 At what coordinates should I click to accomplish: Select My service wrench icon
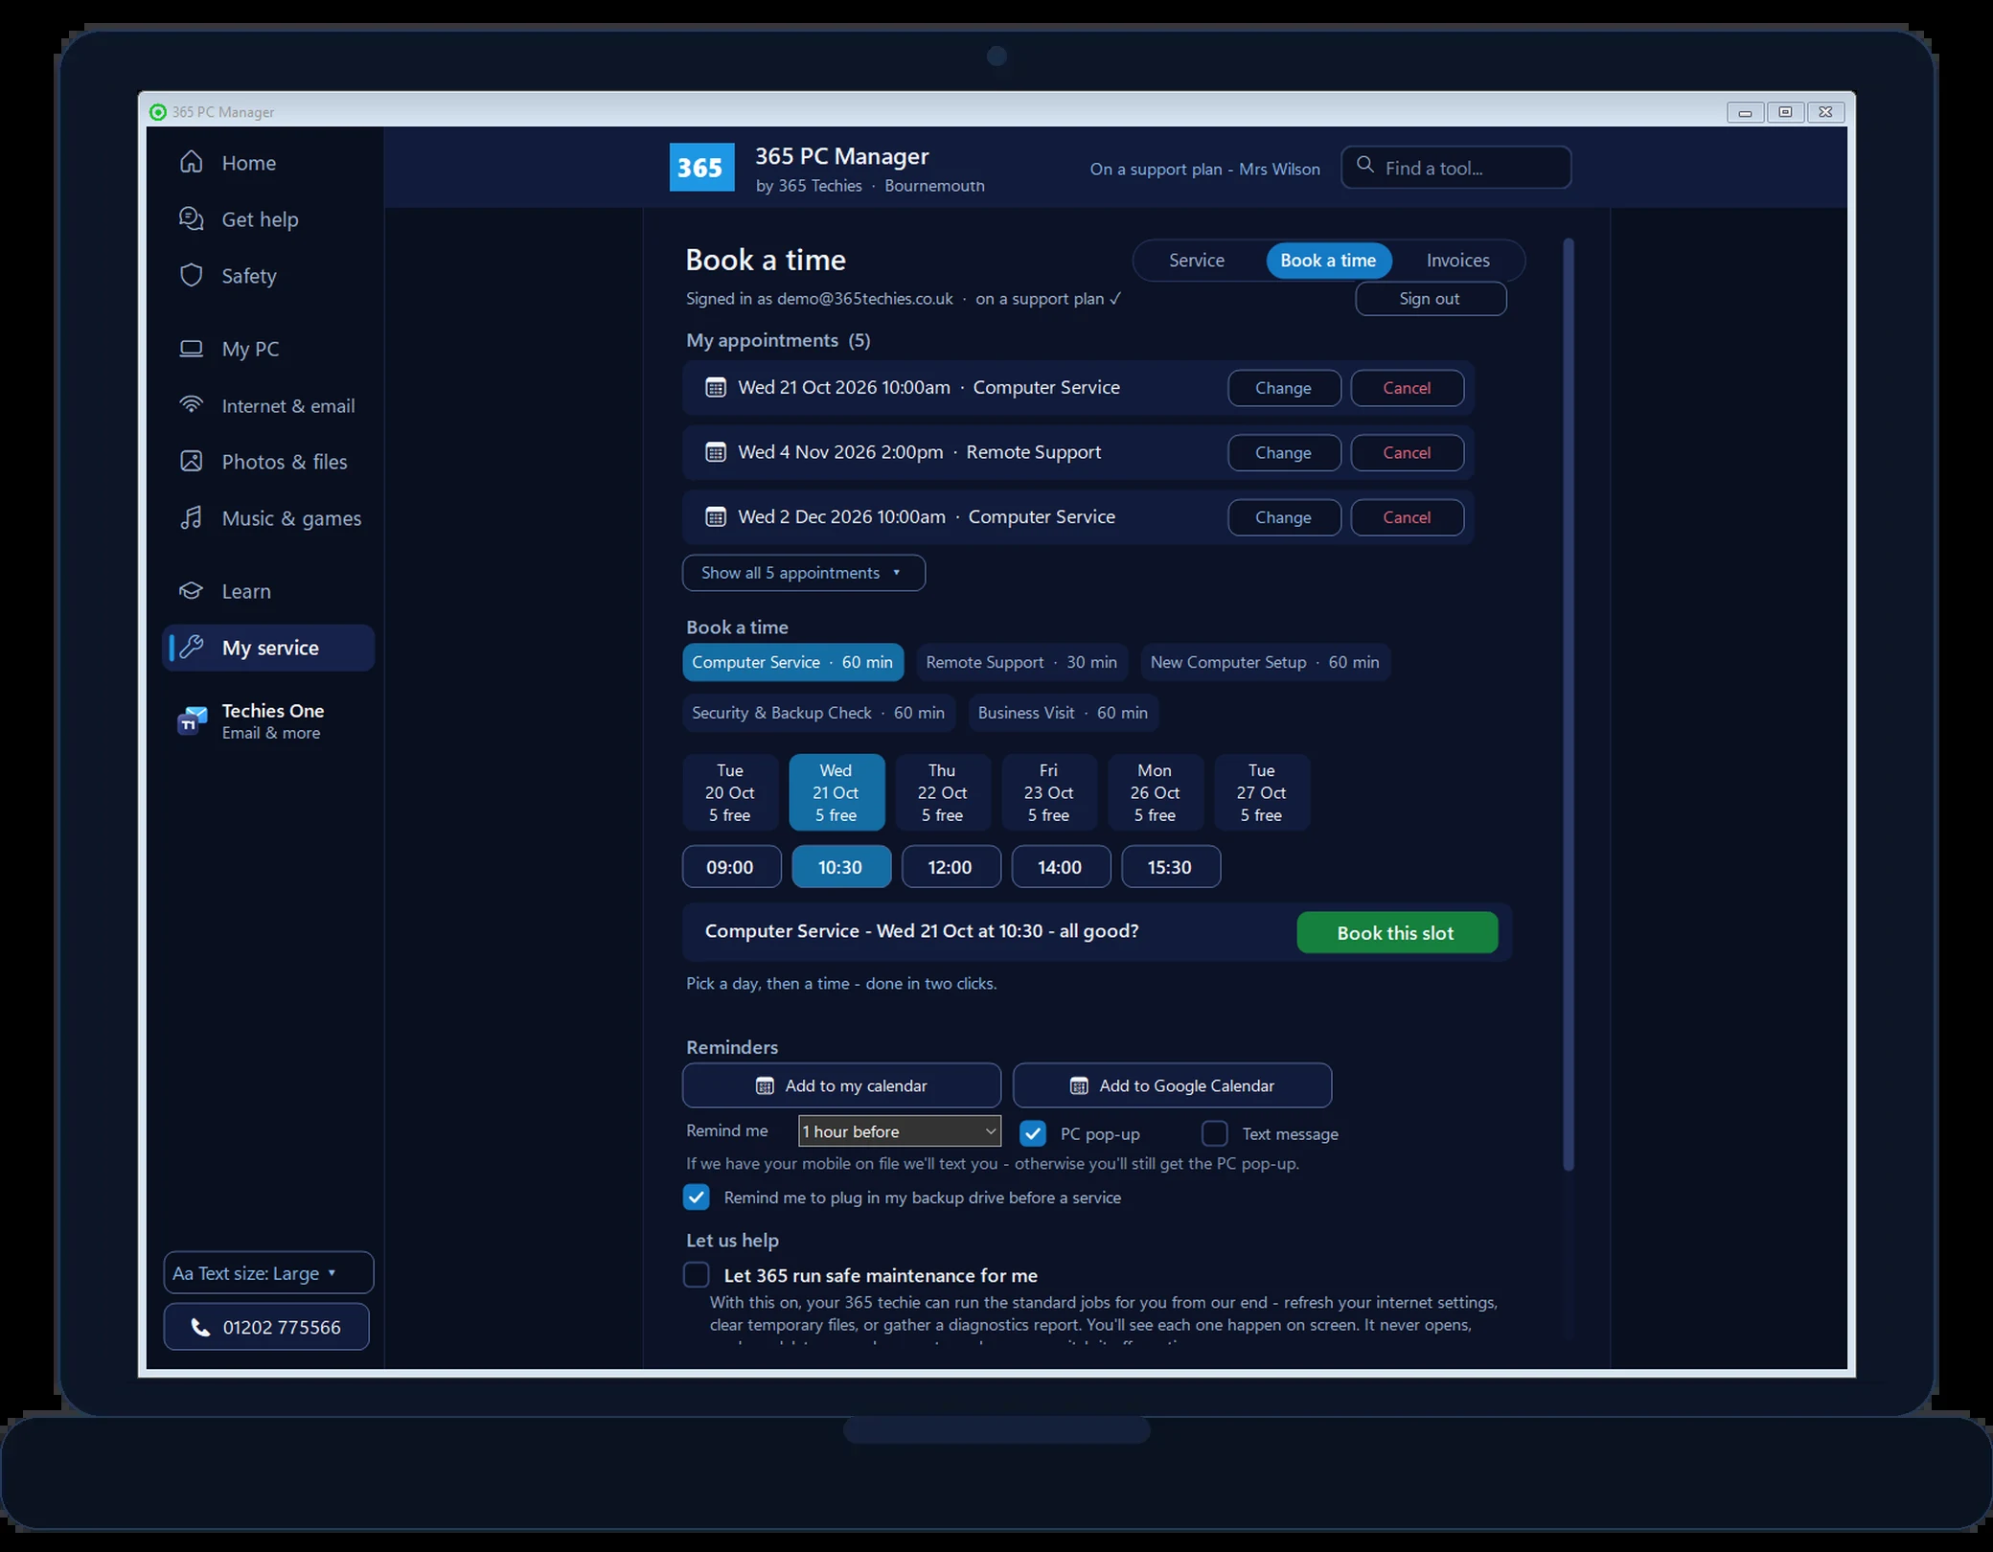[x=192, y=647]
